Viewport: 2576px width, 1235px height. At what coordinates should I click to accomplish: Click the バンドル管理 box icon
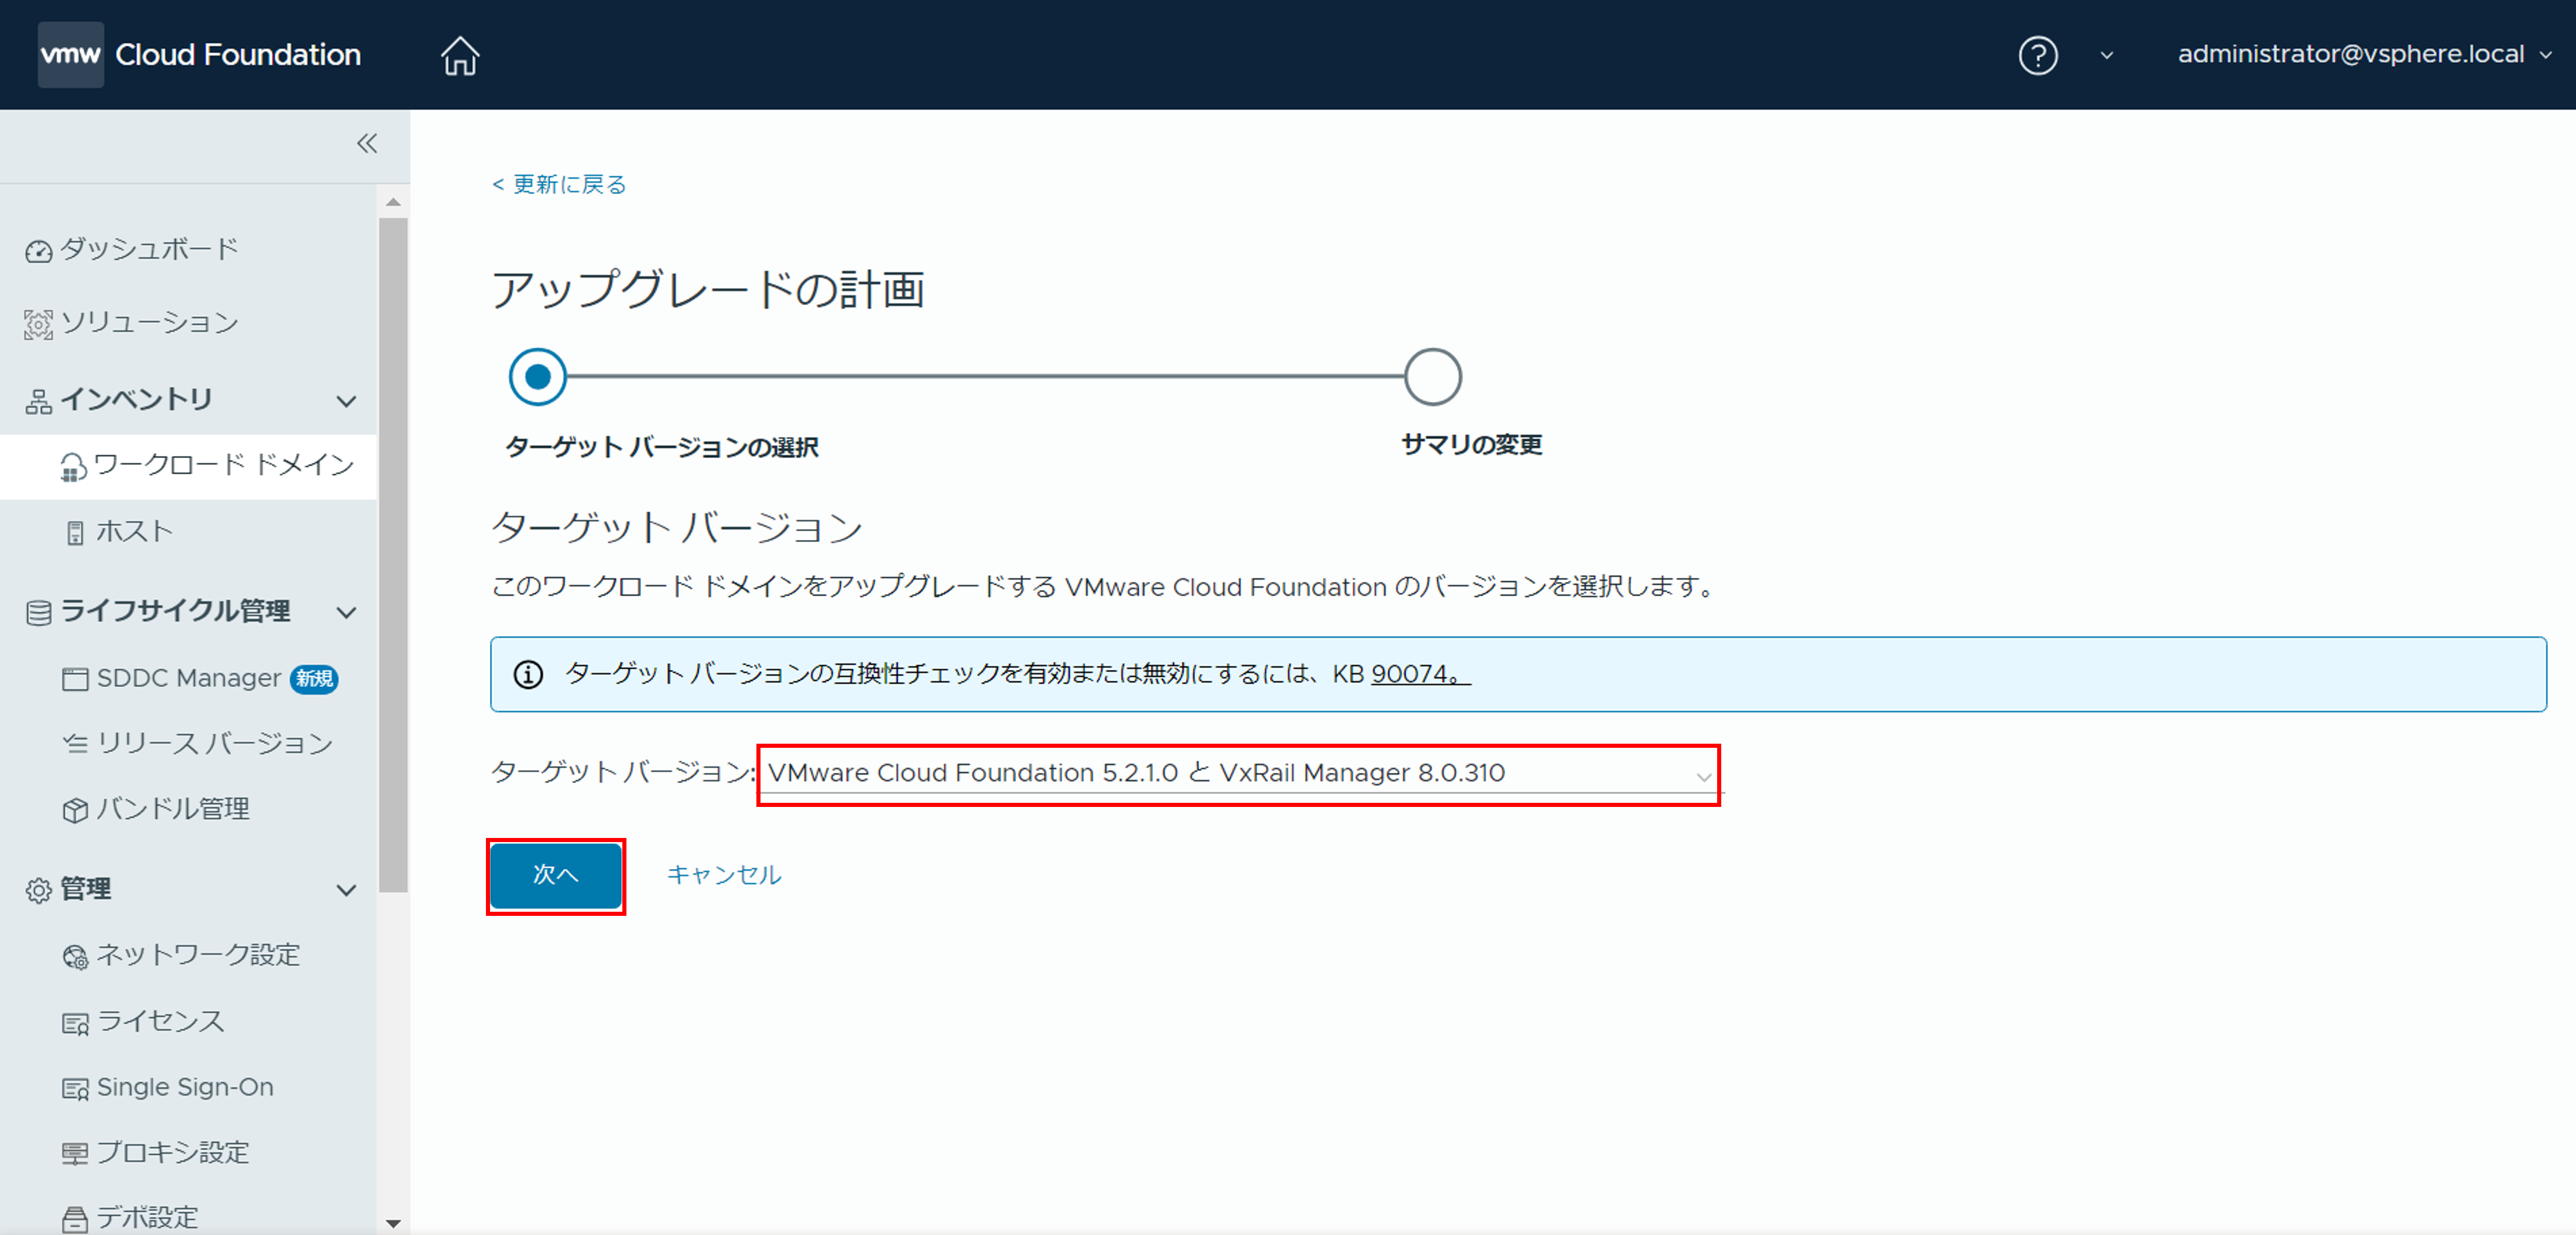[x=74, y=810]
